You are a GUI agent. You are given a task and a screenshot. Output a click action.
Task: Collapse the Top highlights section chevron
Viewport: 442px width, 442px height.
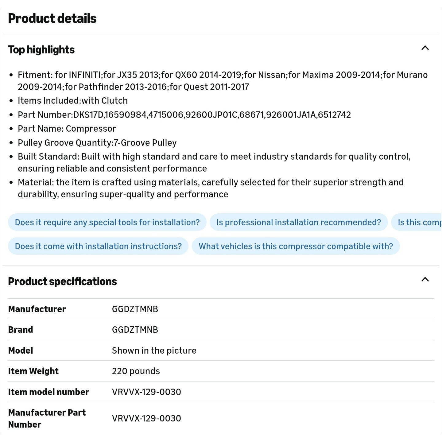[x=425, y=48]
